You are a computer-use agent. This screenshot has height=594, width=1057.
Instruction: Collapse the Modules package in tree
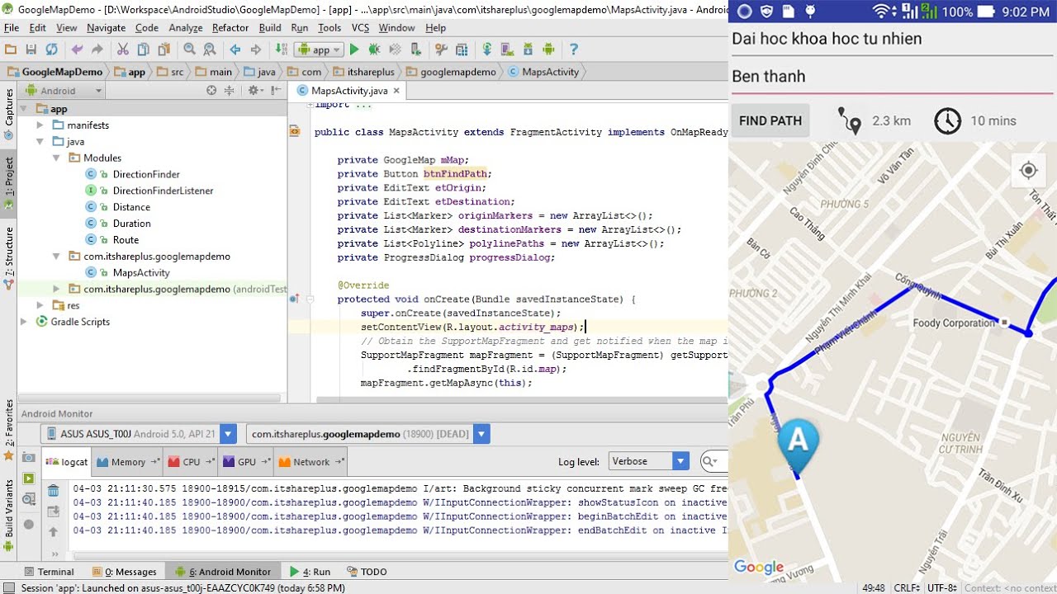coord(56,158)
